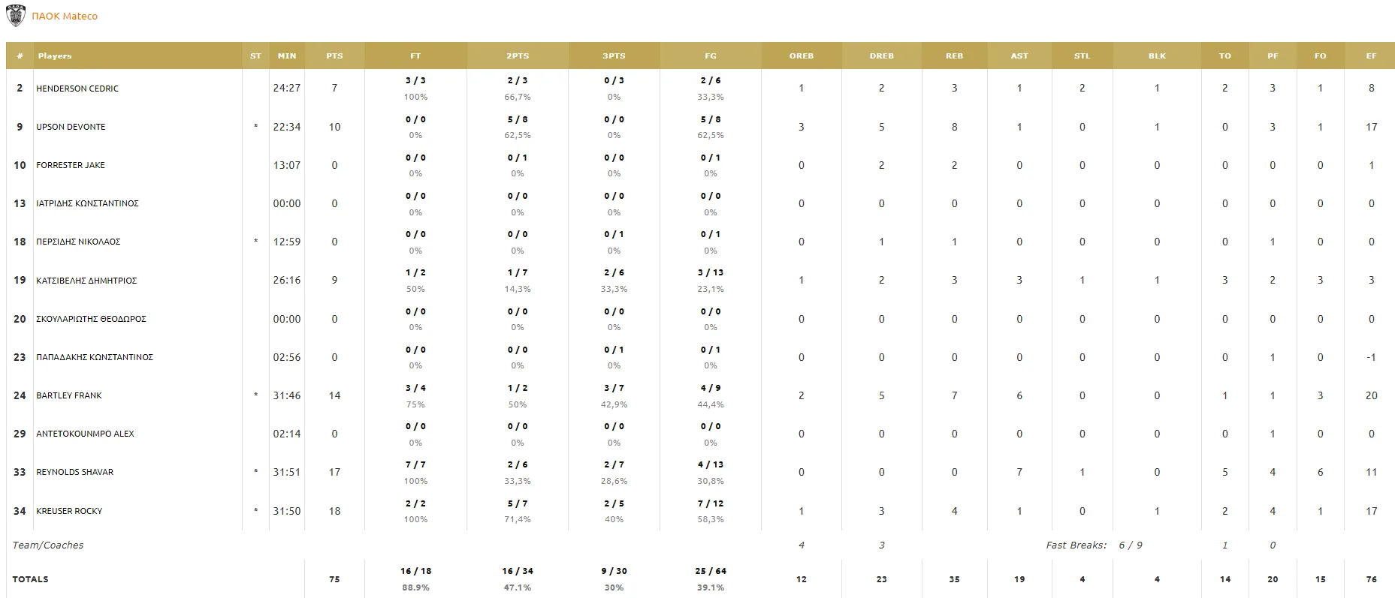The width and height of the screenshot is (1395, 598).
Task: Click the Players column header
Action: pos(55,56)
